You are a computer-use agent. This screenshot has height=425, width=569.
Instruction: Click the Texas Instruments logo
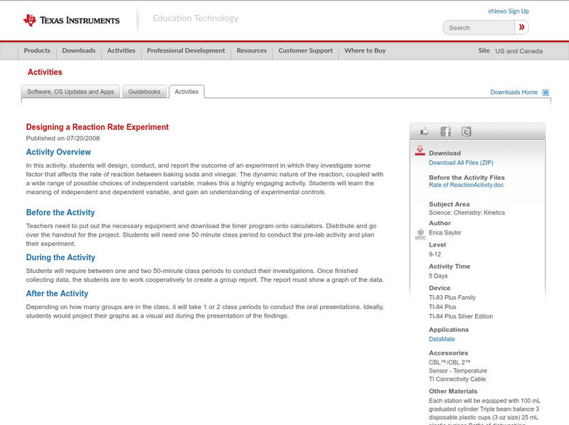(72, 21)
